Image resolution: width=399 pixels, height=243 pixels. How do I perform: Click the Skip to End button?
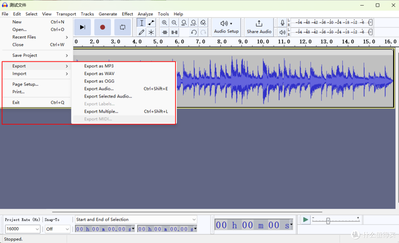tap(82, 27)
